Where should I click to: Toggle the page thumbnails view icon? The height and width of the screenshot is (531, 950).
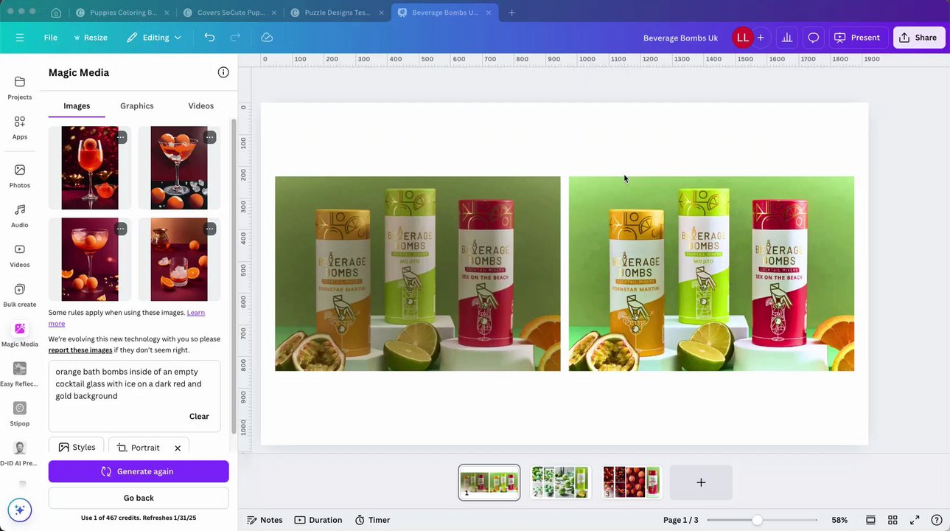point(870,520)
